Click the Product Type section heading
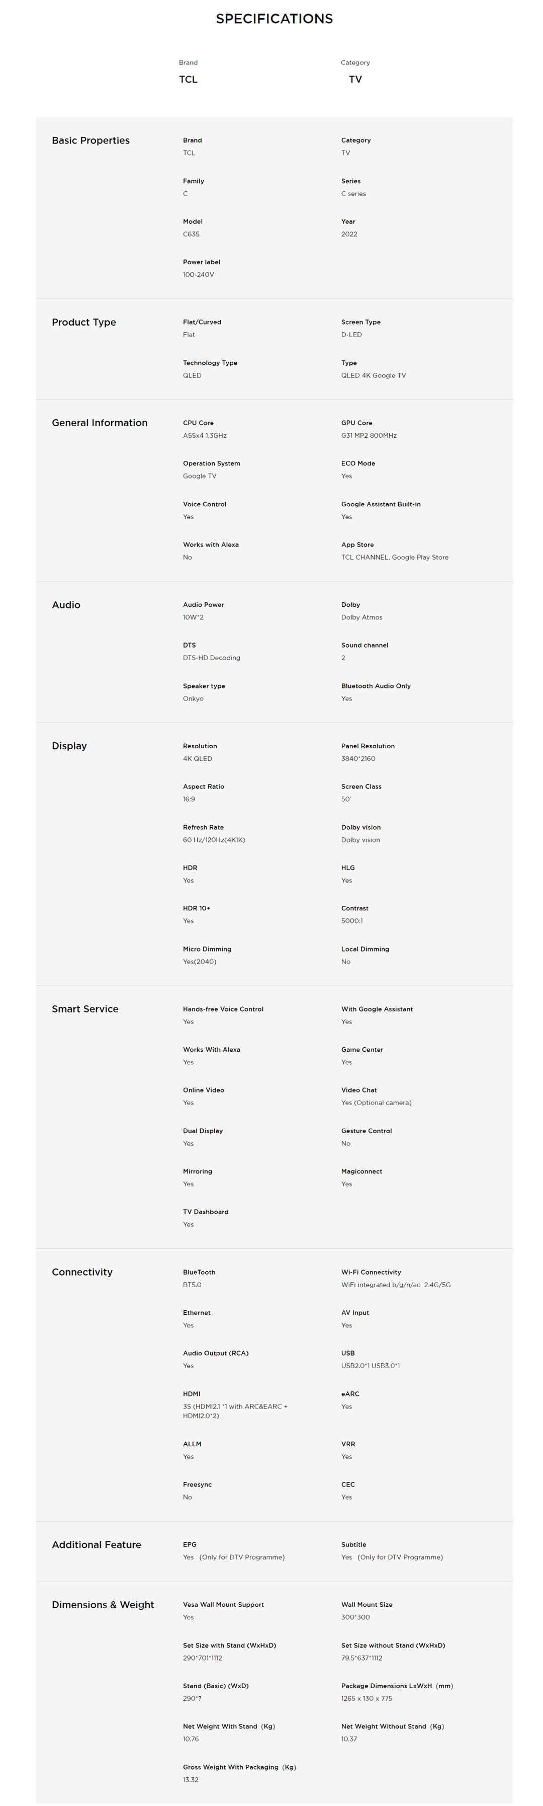This screenshot has width=543, height=1806. [x=83, y=322]
